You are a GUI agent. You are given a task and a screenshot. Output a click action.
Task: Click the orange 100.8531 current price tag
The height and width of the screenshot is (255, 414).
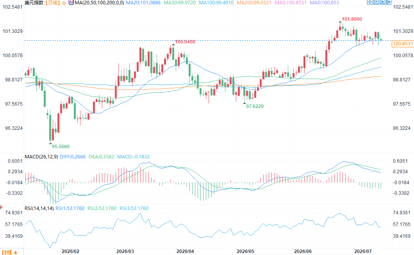(402, 44)
